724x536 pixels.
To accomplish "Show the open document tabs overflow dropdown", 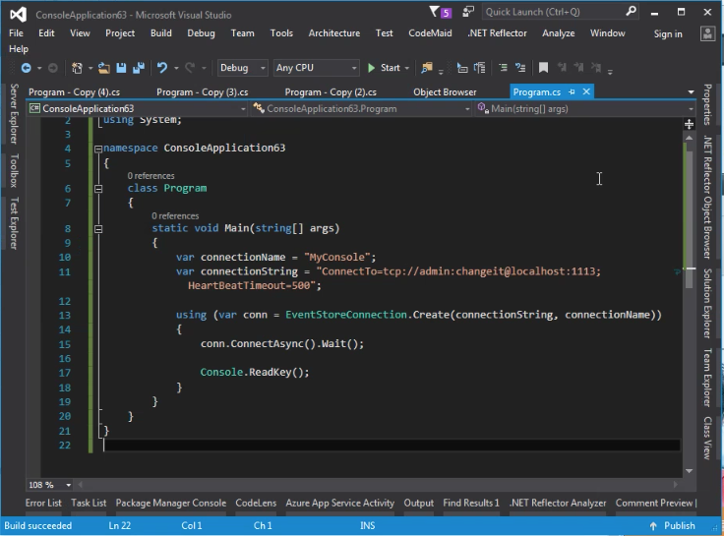I will (691, 92).
